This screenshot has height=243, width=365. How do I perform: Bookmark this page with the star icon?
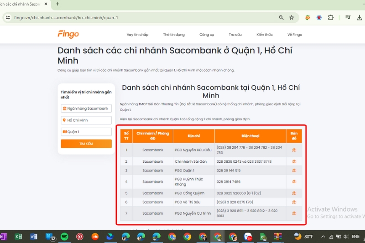pos(292,17)
